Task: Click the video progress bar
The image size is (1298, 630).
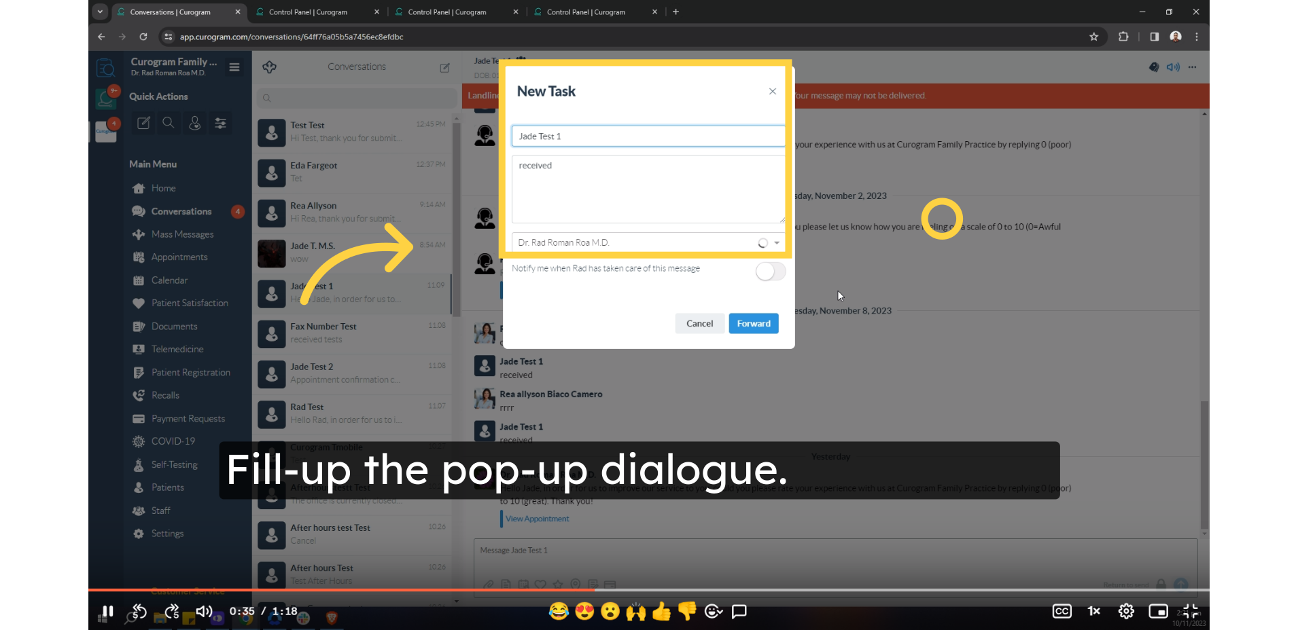Action: click(648, 590)
